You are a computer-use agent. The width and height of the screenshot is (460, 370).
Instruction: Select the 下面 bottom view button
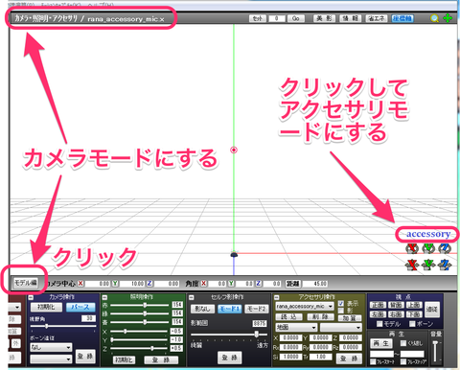pyautogui.click(x=414, y=314)
